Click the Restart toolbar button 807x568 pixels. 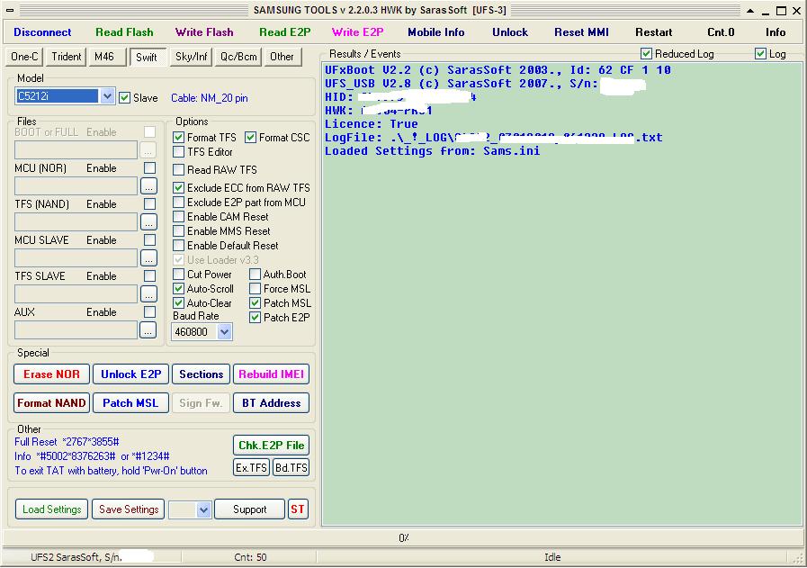click(654, 32)
